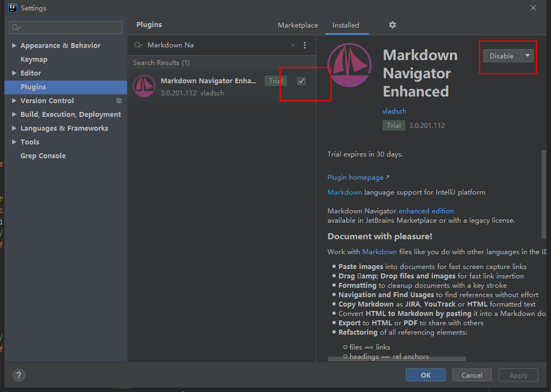
Task: Close the Settings dialog
Action: pyautogui.click(x=533, y=8)
